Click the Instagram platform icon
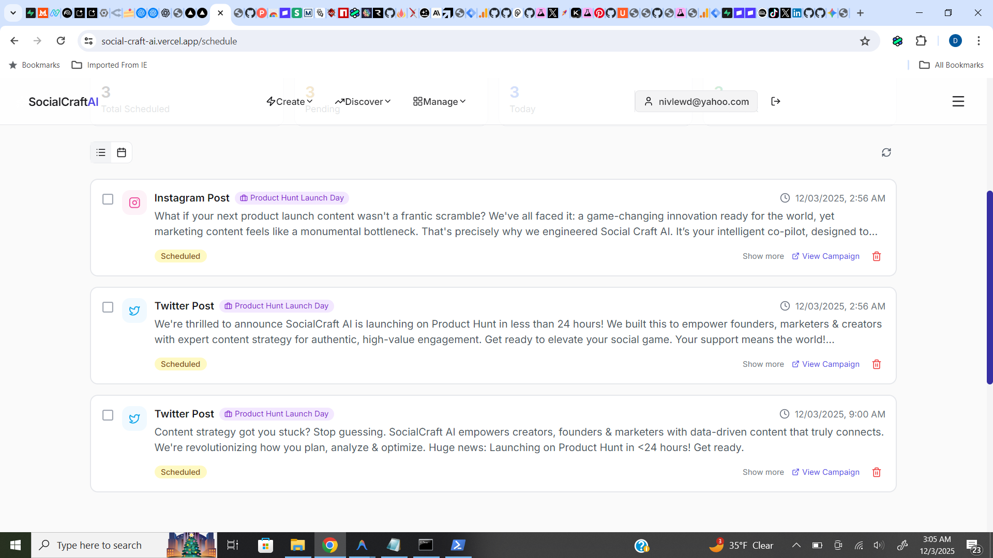The height and width of the screenshot is (558, 993). point(134,203)
